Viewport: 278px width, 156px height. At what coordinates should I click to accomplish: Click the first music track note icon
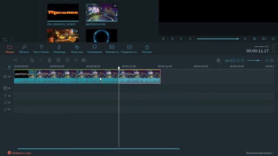tap(5, 102)
